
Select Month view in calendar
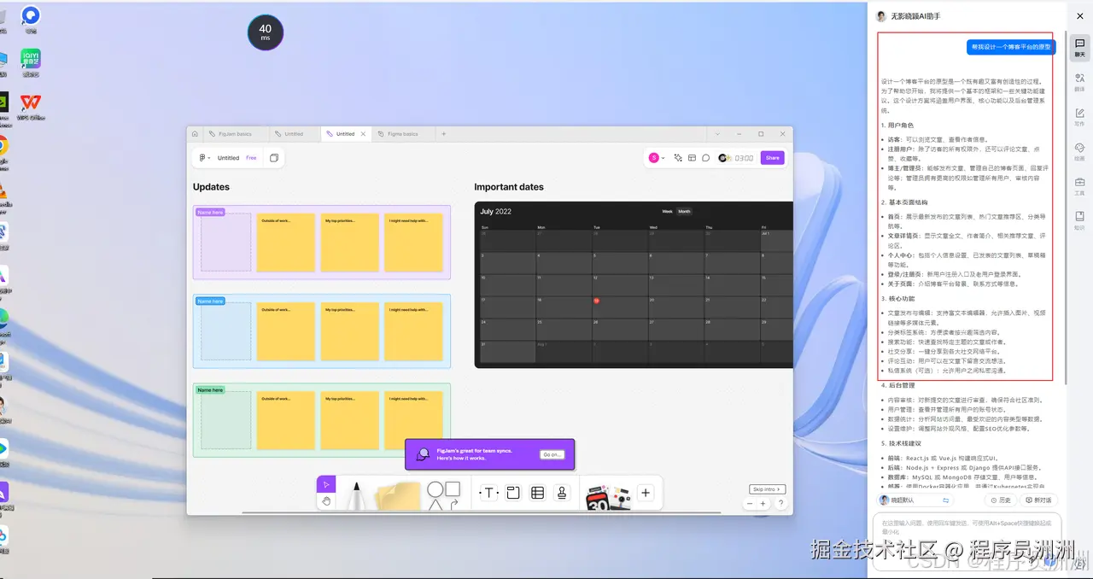(x=684, y=211)
